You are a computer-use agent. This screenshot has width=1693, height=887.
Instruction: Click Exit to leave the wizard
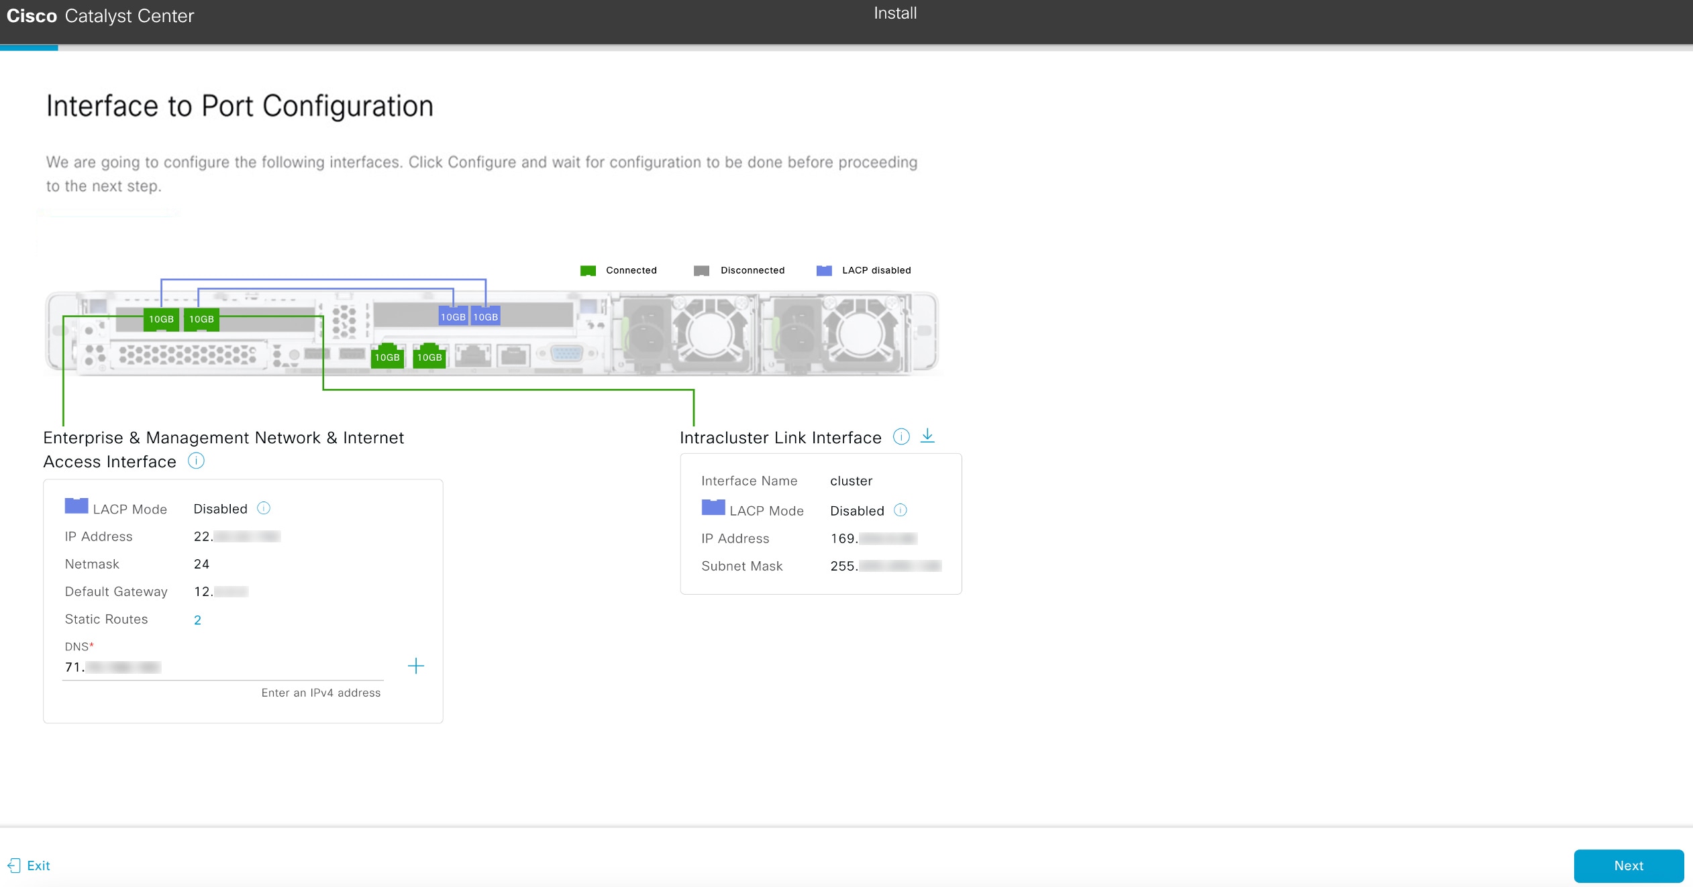click(x=38, y=866)
